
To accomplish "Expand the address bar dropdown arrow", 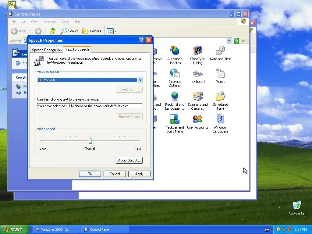I will tap(229, 41).
